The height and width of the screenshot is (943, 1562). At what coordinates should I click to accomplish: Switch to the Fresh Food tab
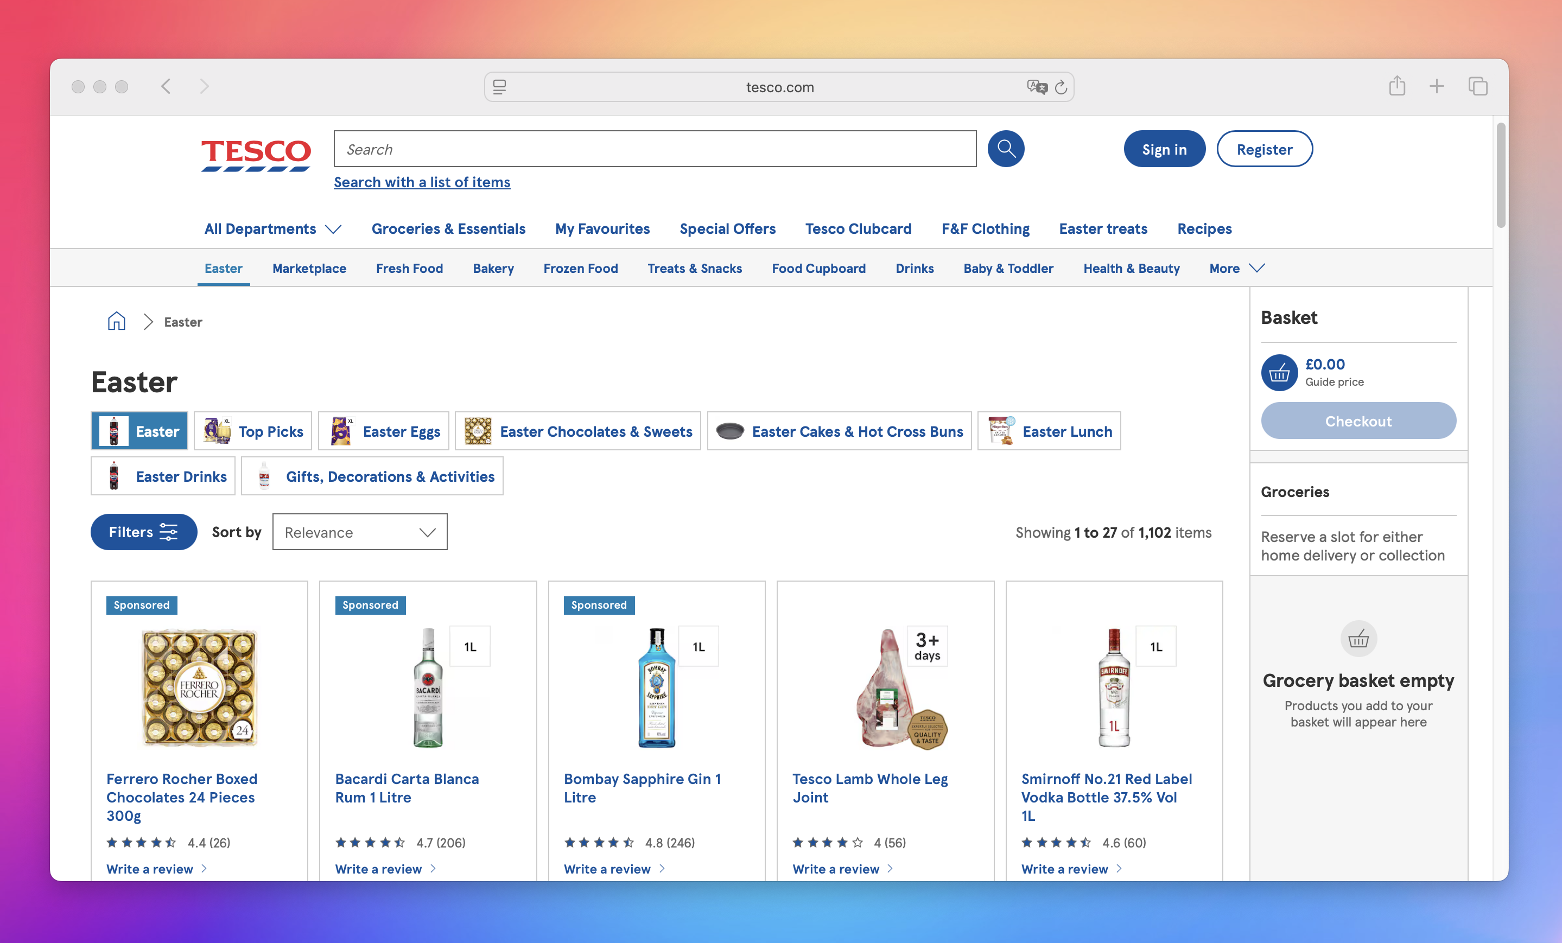[x=410, y=268]
